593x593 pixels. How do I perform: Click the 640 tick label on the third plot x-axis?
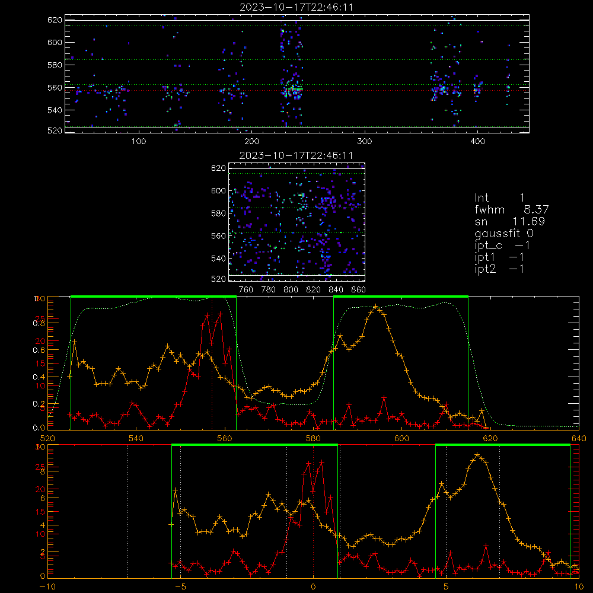click(x=579, y=438)
